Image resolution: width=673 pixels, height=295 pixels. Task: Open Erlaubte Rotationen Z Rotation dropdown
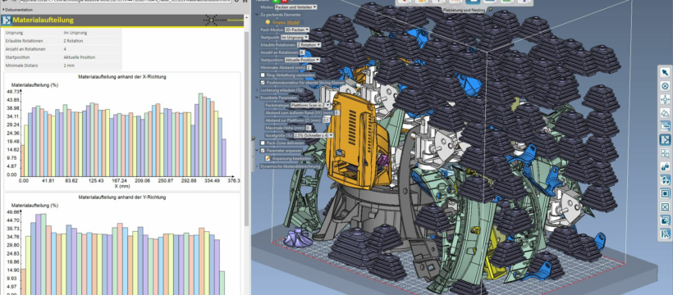[x=308, y=44]
